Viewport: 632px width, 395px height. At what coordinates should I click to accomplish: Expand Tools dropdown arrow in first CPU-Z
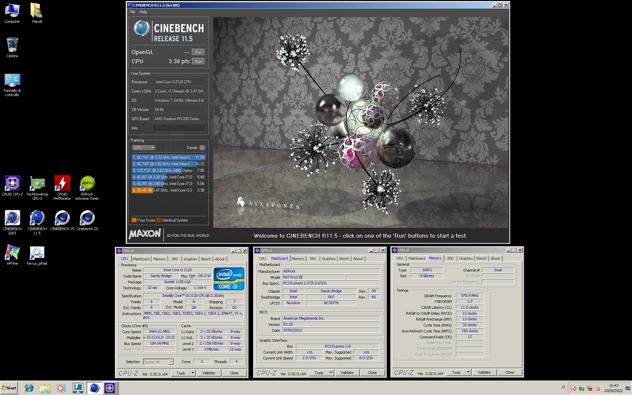(193, 373)
